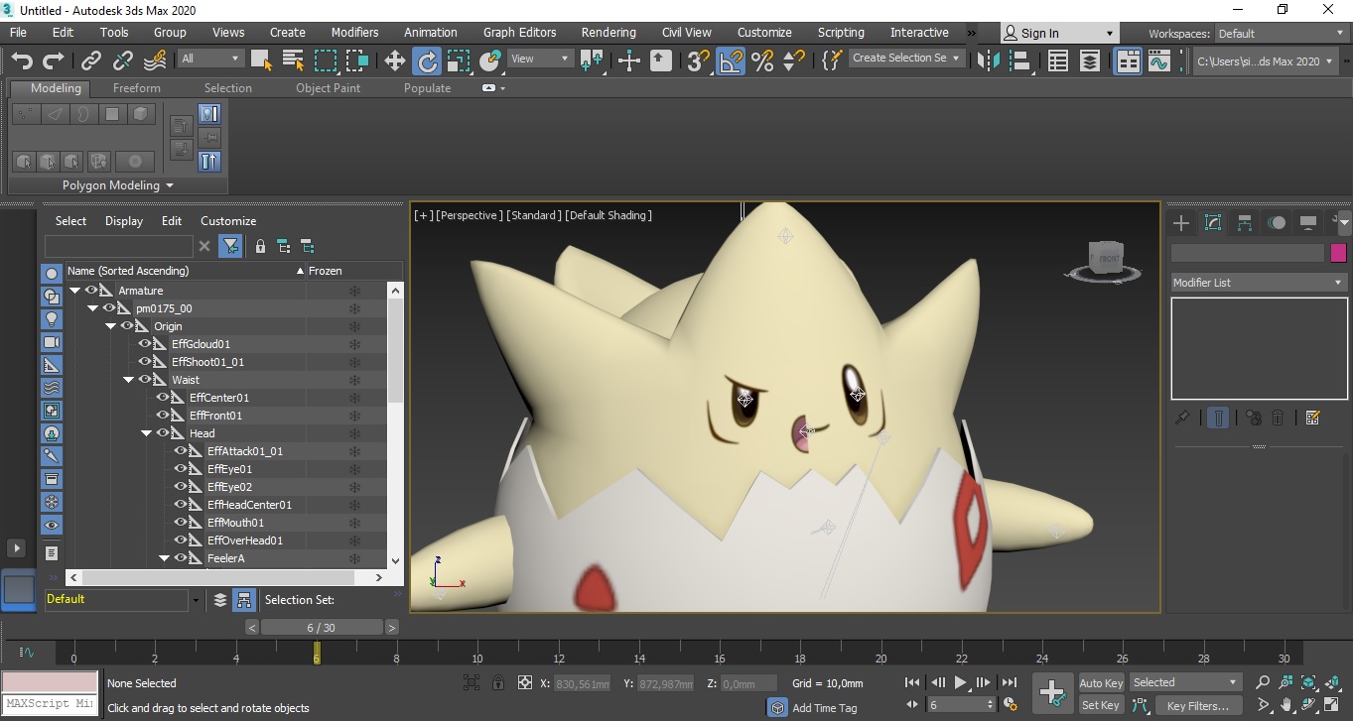Activate the Bind to Space Warp tool

pos(155,61)
